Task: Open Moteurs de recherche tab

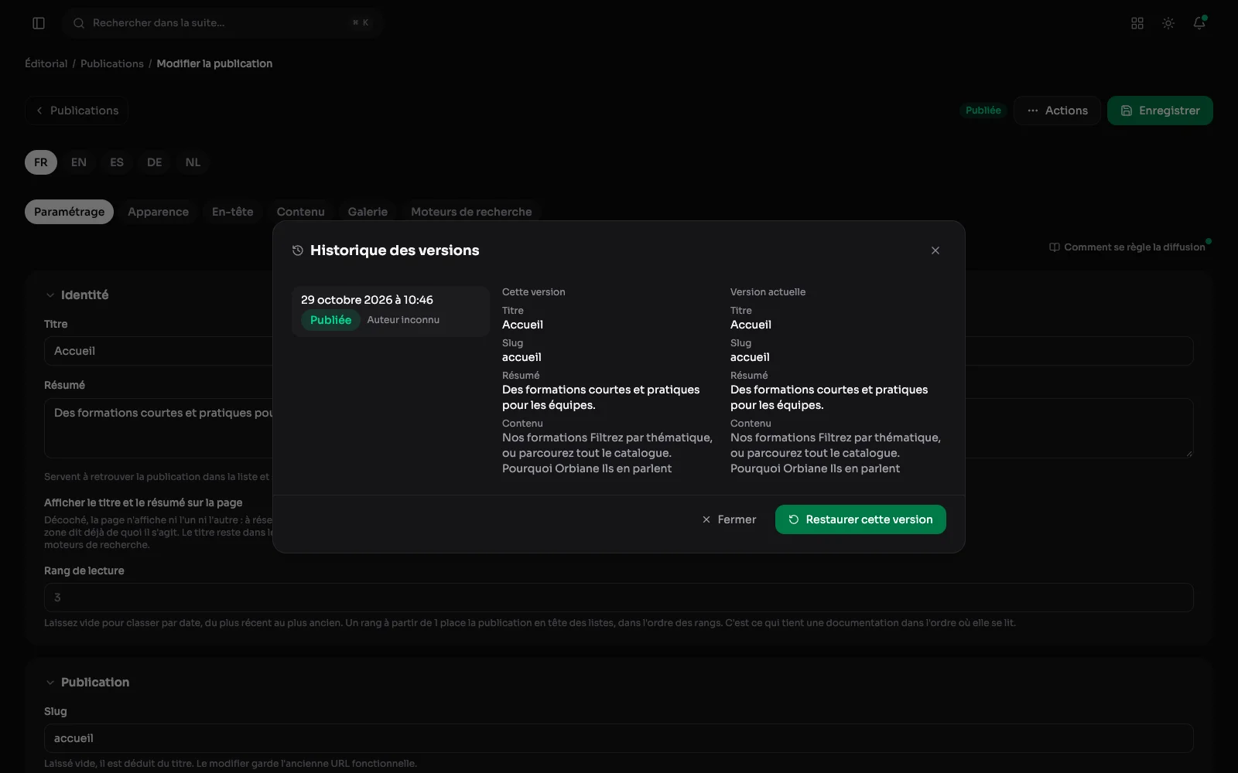Action: [471, 212]
